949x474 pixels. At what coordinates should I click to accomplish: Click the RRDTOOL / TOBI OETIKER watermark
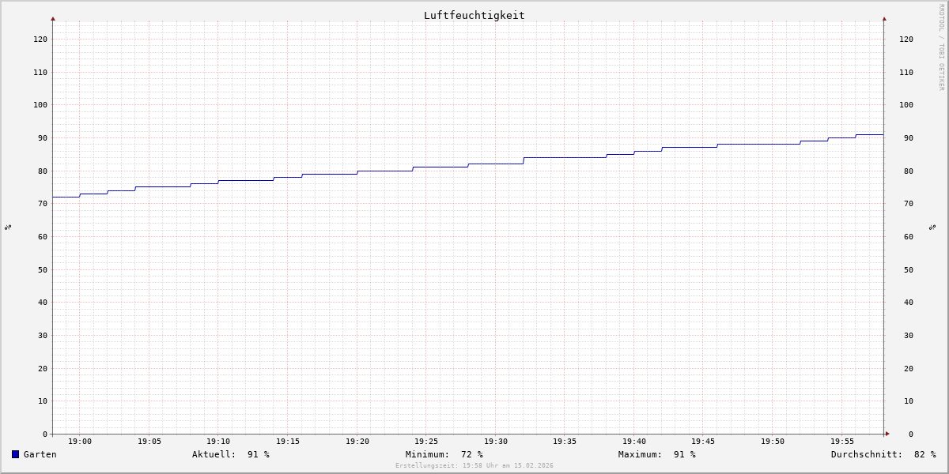[941, 47]
